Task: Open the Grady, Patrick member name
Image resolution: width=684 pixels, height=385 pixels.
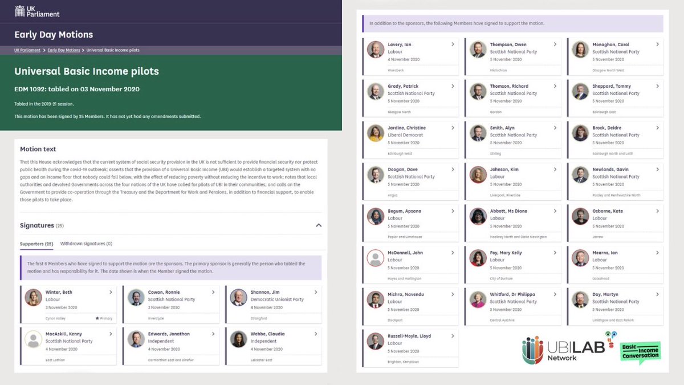Action: (404, 86)
